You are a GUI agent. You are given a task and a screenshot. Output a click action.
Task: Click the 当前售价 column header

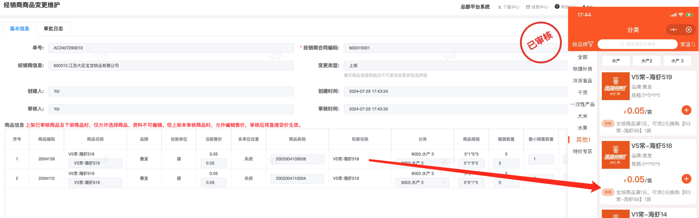tap(214, 139)
